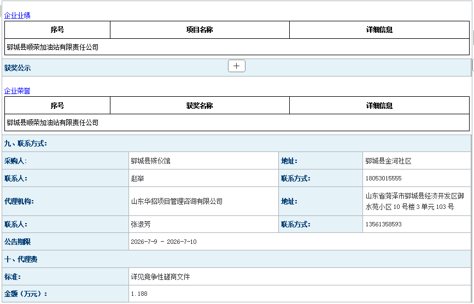Click 联系人 label beside 赵举

point(16,179)
